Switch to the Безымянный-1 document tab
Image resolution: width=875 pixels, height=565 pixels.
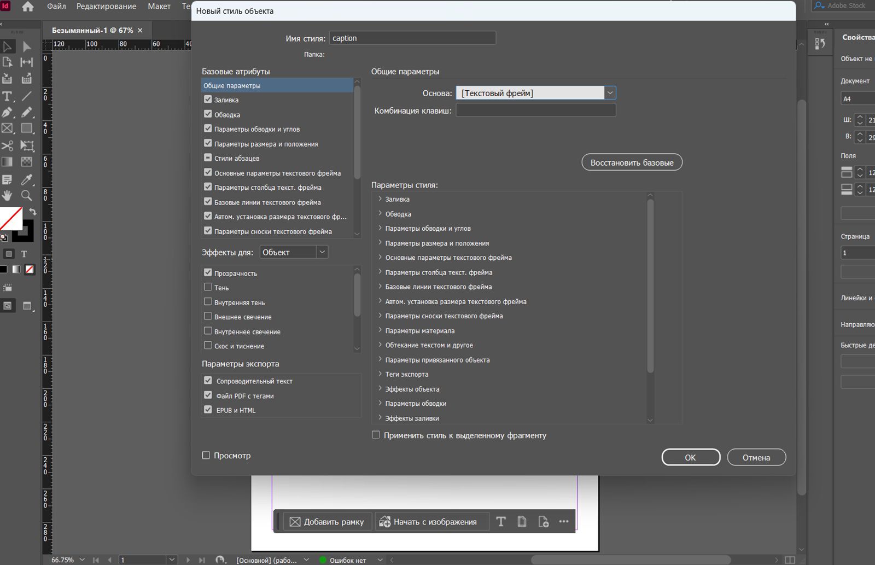92,31
